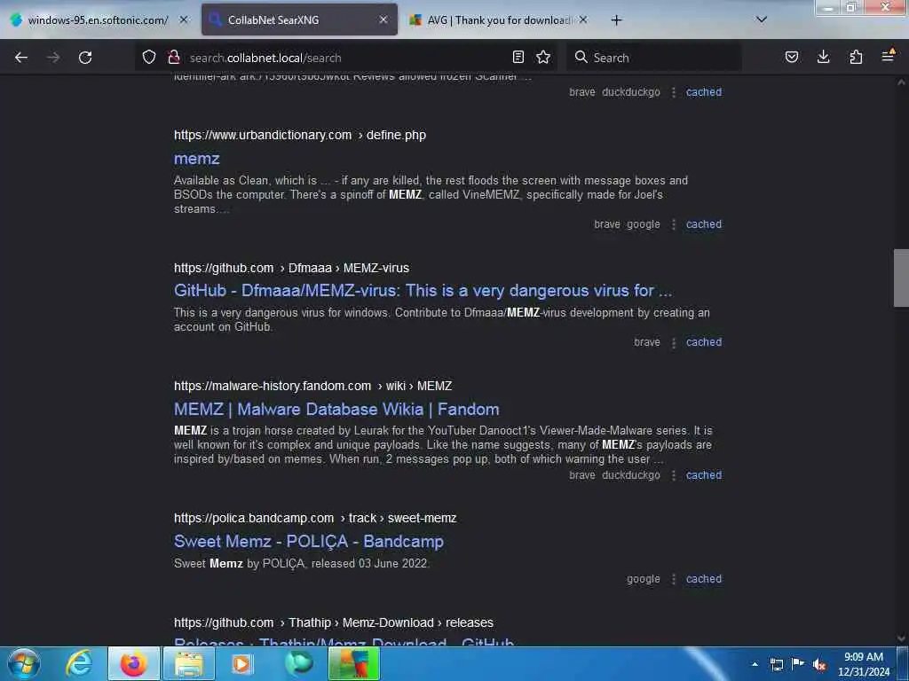Screen dimensions: 909x681
Task: Open Windows Explorer from the taskbar
Action: tap(189, 663)
